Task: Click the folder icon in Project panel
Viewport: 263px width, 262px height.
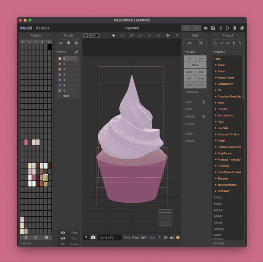Action: pos(216,43)
